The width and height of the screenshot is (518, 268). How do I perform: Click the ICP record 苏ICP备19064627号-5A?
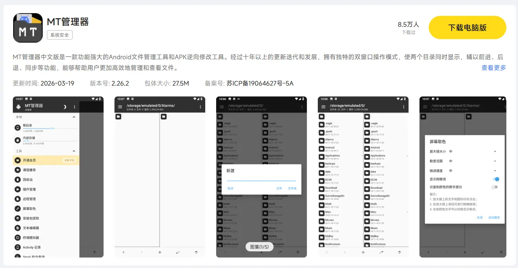pos(260,83)
